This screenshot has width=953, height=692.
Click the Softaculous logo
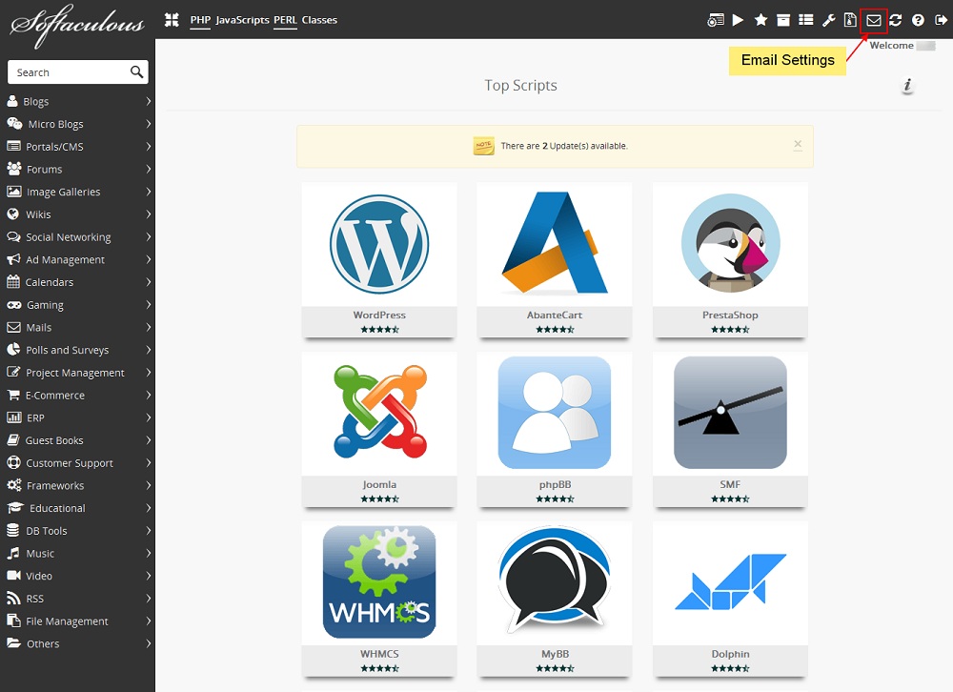[77, 25]
